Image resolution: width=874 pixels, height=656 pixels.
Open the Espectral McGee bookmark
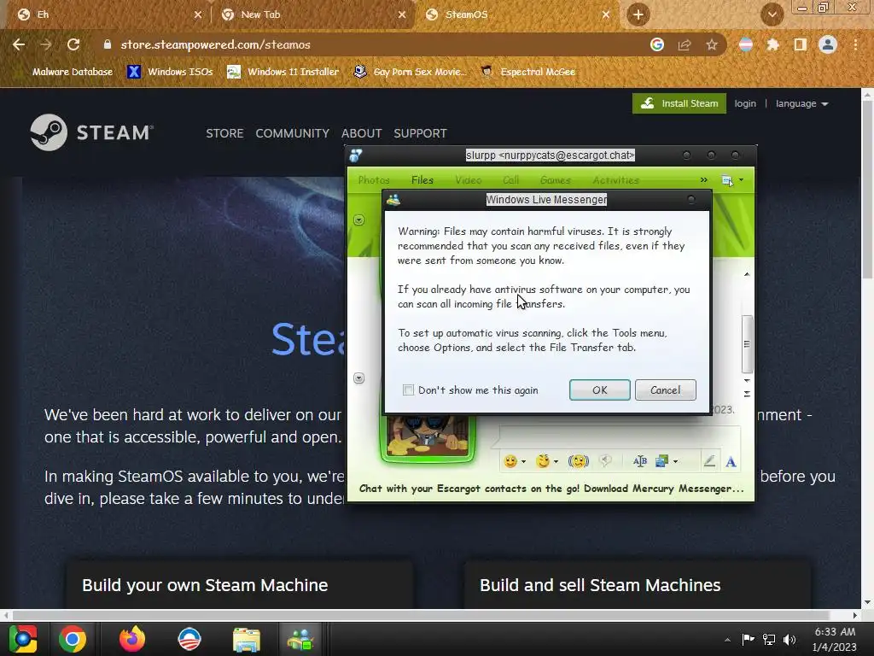click(527, 72)
